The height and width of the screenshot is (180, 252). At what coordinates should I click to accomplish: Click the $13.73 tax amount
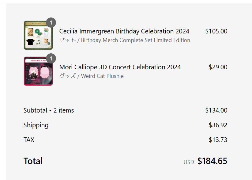tap(218, 140)
